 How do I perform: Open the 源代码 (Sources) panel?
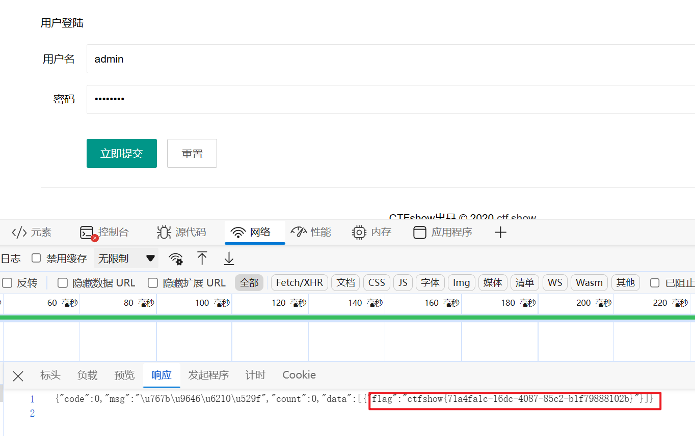pos(181,232)
